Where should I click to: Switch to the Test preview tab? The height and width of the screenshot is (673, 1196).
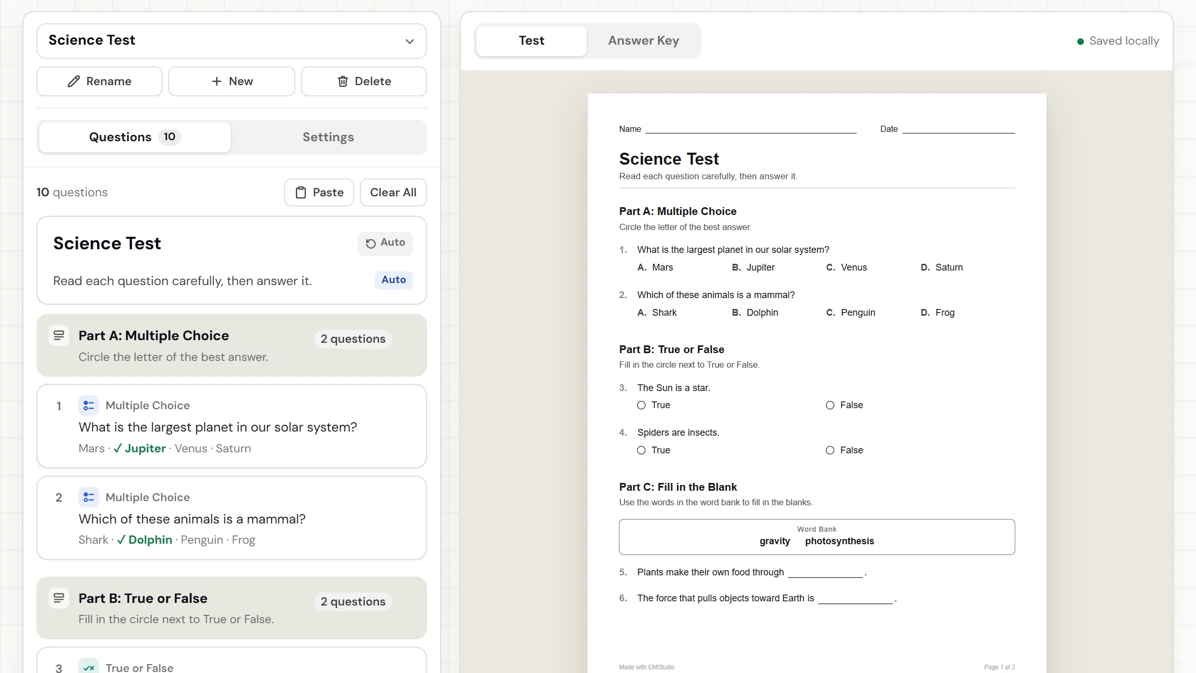click(532, 41)
